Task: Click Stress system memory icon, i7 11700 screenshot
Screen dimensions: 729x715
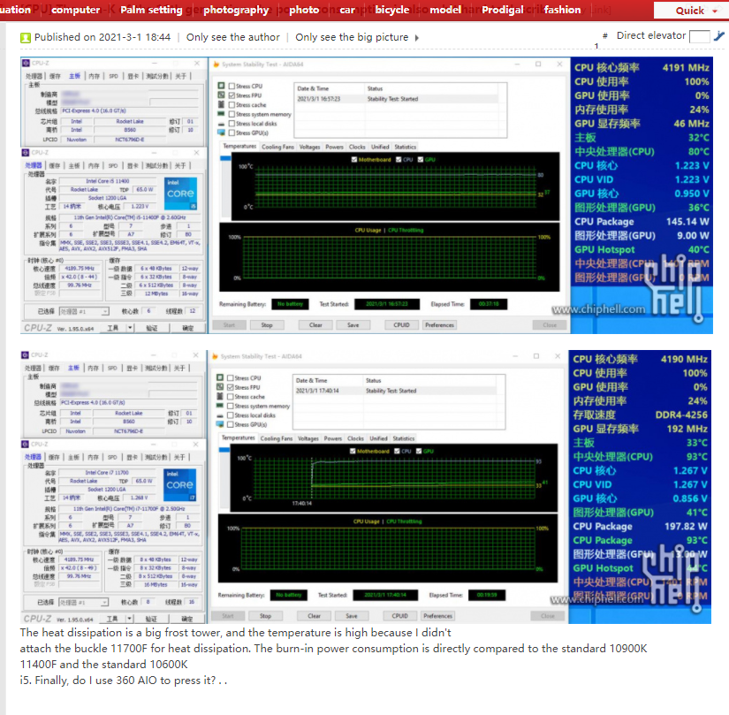Action: click(x=220, y=406)
